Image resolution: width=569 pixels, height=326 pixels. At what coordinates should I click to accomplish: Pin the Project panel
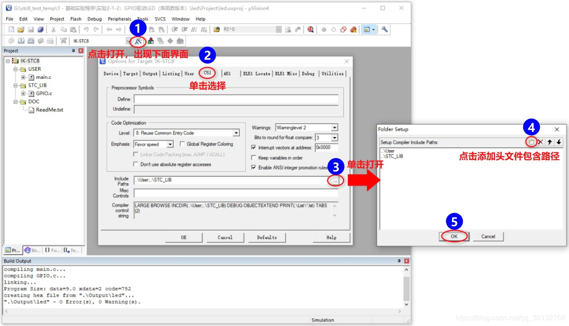74,51
